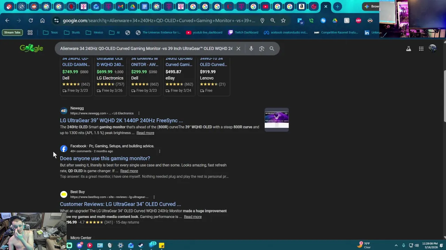Open the Shazam extension icon
This screenshot has height=250, width=446.
(323, 20)
